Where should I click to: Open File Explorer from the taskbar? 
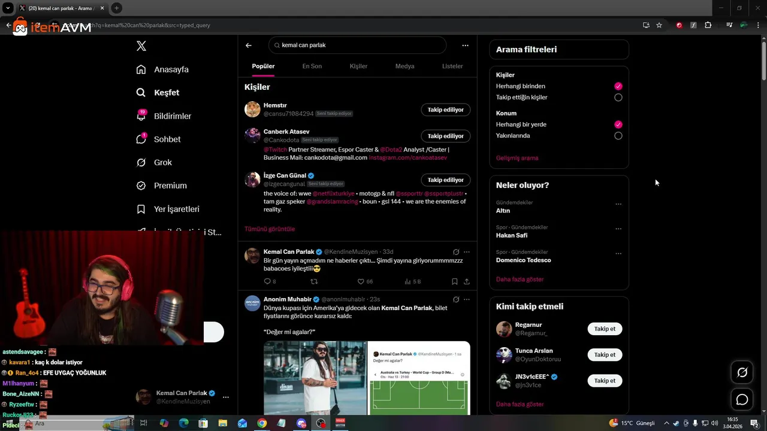[222, 423]
